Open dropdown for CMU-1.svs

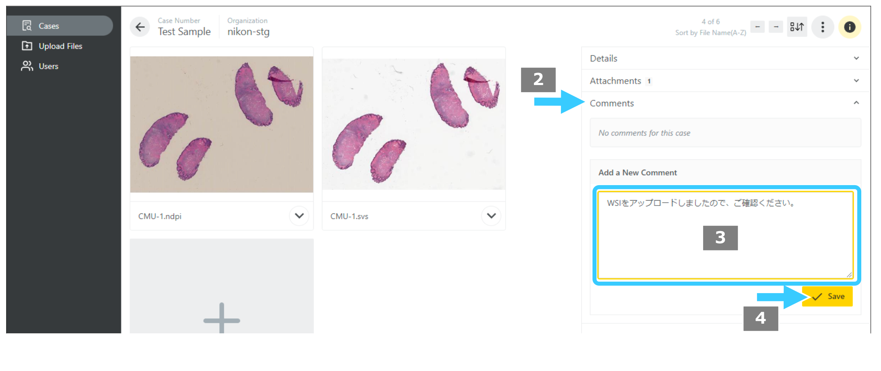click(491, 216)
